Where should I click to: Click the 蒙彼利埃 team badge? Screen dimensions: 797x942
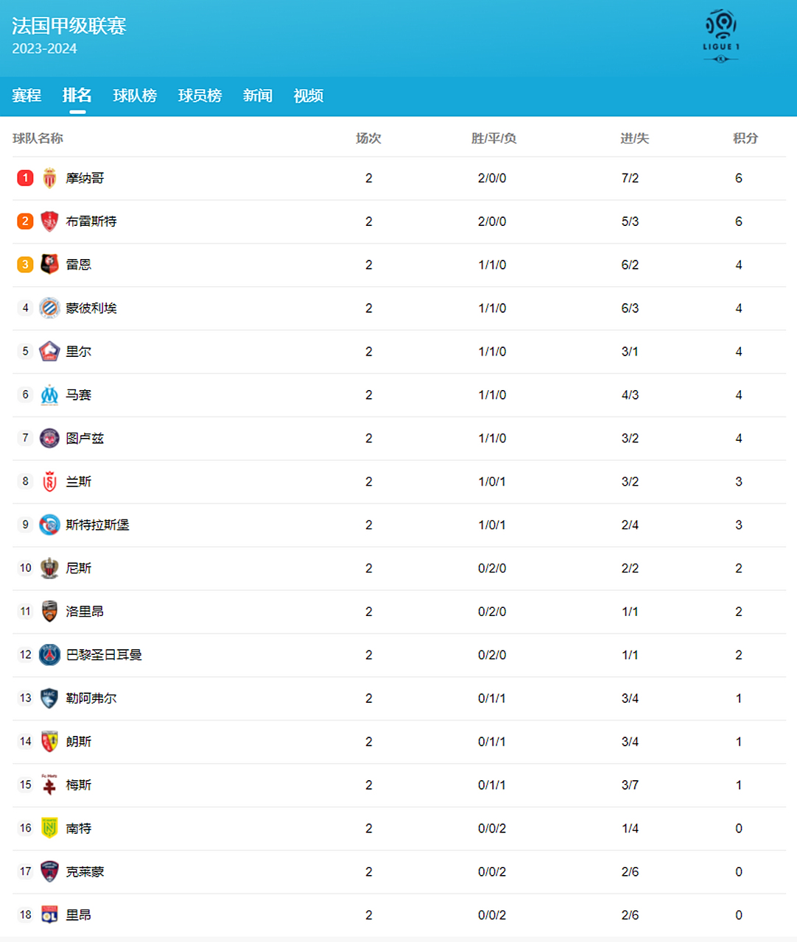pyautogui.click(x=49, y=308)
